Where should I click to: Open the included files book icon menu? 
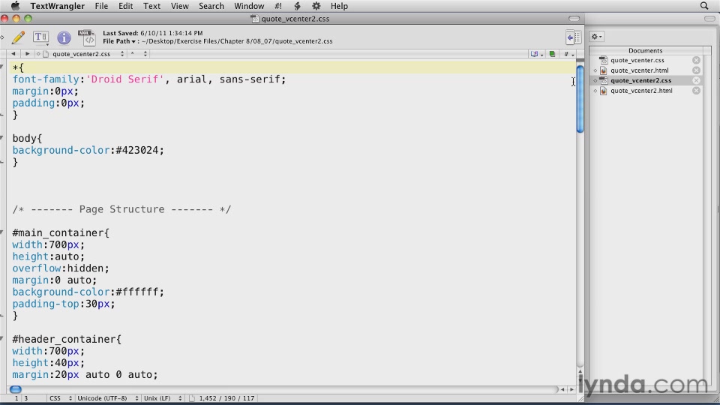[x=536, y=54]
